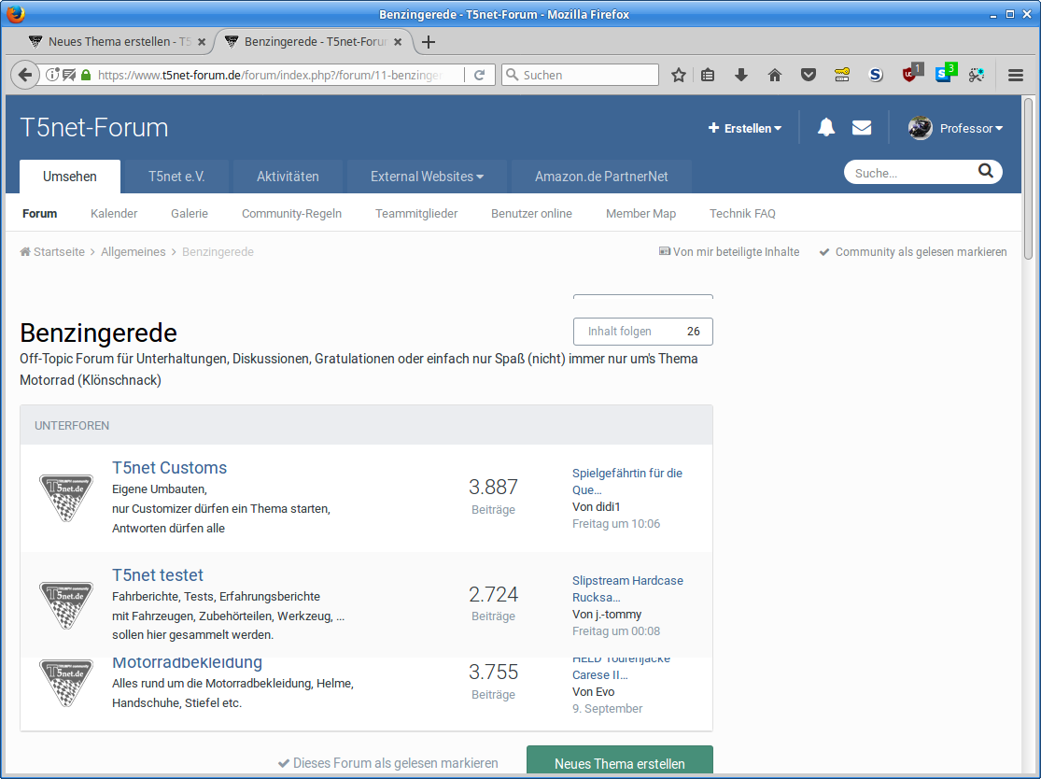Open Benutzer online in the sub-navigation
The width and height of the screenshot is (1041, 779).
[532, 213]
